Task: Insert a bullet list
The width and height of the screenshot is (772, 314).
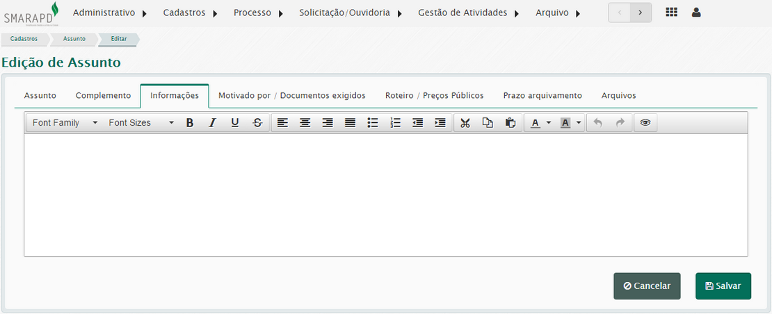Action: pyautogui.click(x=373, y=123)
